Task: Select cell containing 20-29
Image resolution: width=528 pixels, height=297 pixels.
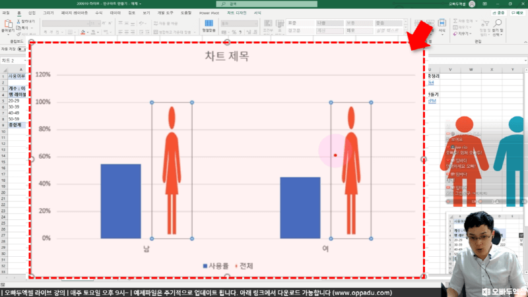Action: (16, 101)
